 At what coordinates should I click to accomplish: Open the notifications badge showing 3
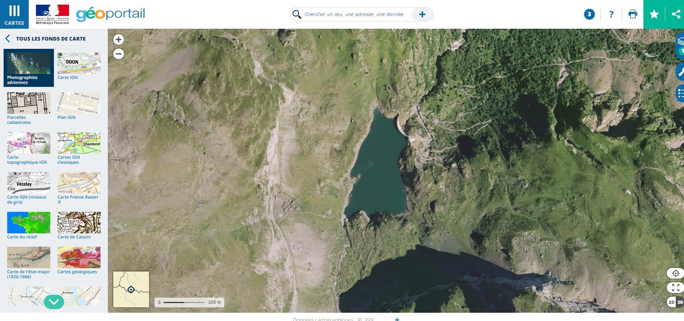click(x=589, y=14)
